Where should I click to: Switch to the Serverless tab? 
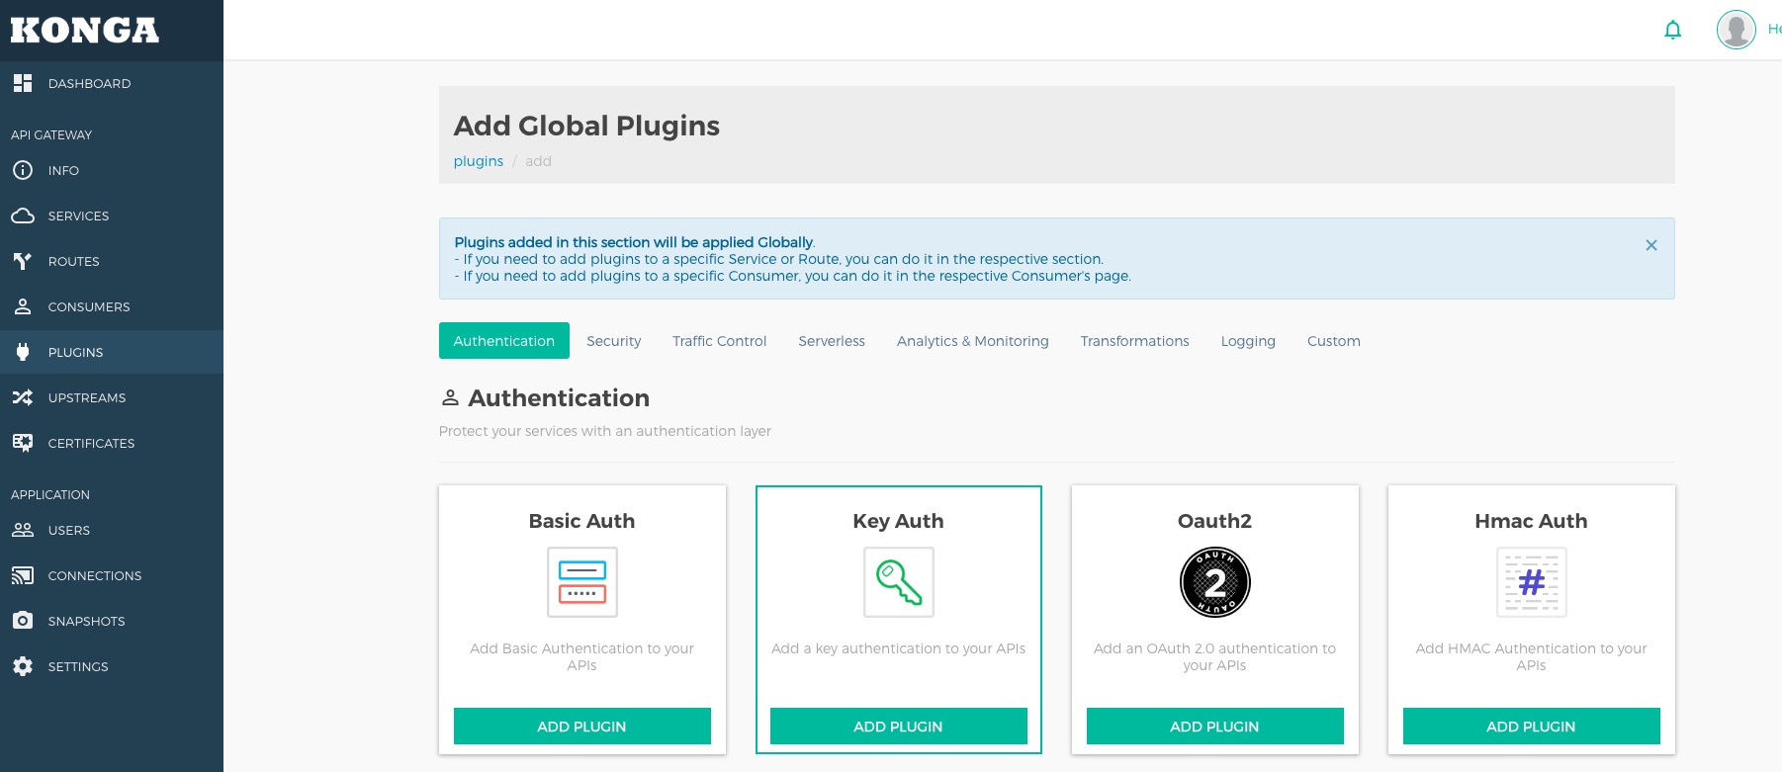(832, 341)
